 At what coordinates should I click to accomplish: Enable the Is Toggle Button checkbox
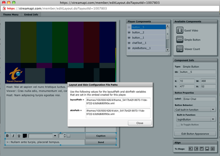(x=178, y=125)
